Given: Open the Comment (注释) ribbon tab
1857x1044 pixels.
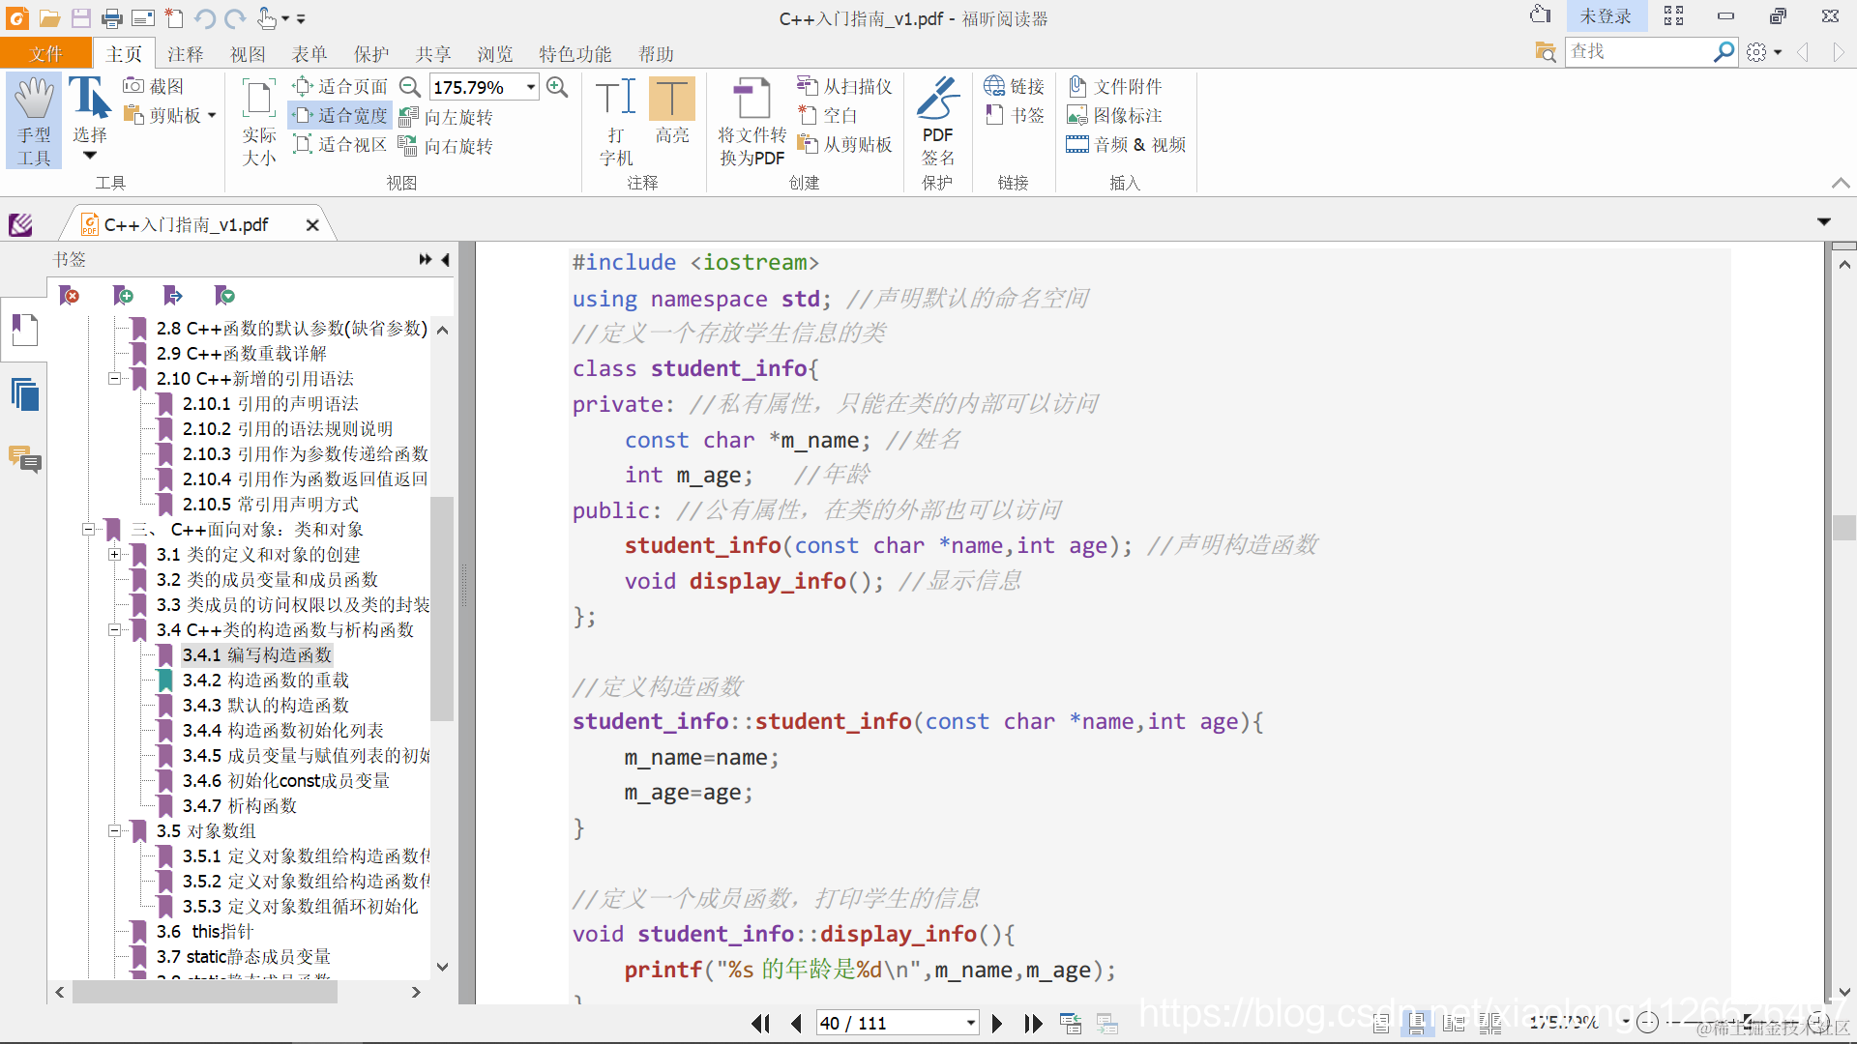Looking at the screenshot, I should click(185, 54).
